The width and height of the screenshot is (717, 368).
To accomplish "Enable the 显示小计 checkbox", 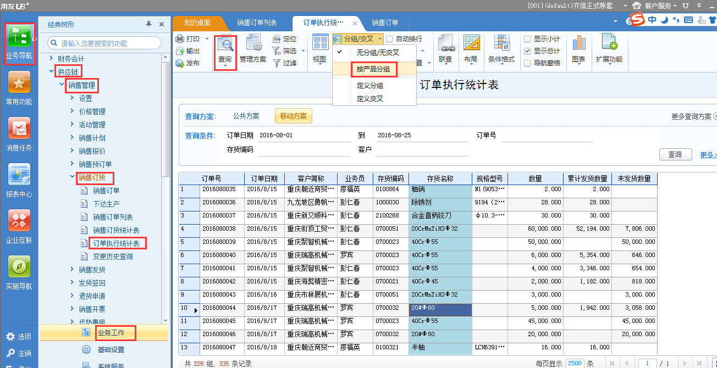I will [527, 39].
